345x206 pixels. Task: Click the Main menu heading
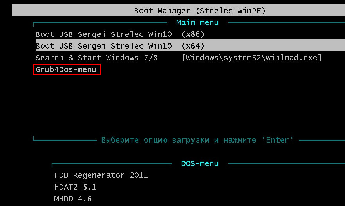pos(197,23)
